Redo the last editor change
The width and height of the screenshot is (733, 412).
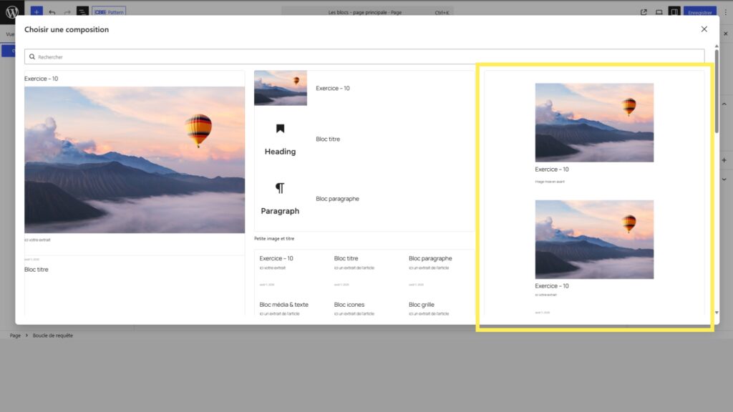(67, 12)
